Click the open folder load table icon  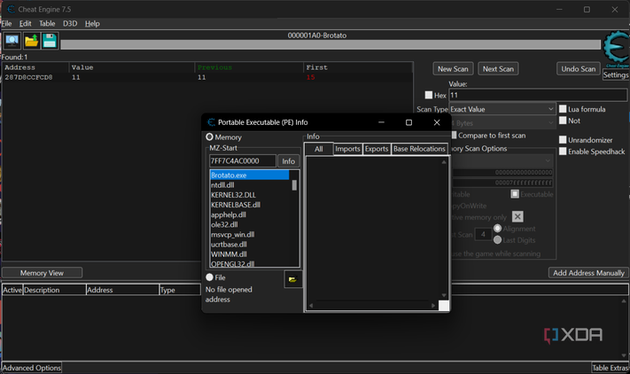pos(31,41)
